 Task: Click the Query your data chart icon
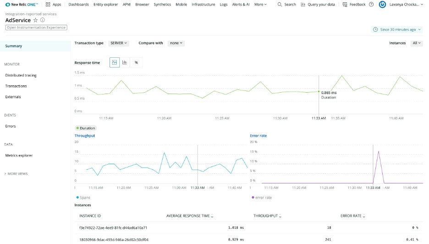pos(303,5)
